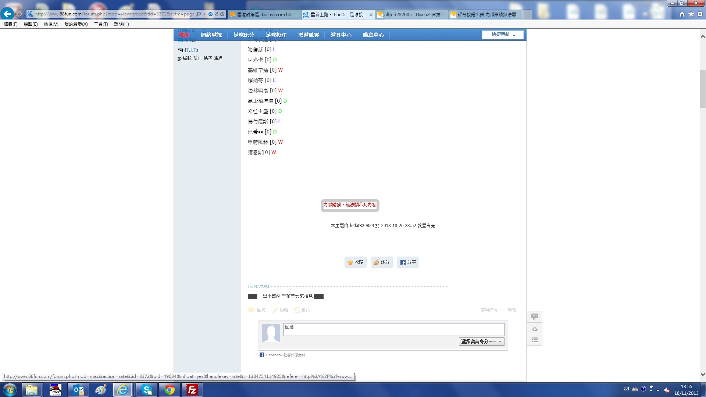Screen dimensions: 706x397
Task: Click the 回應 comment text box
Action: [x=394, y=329]
